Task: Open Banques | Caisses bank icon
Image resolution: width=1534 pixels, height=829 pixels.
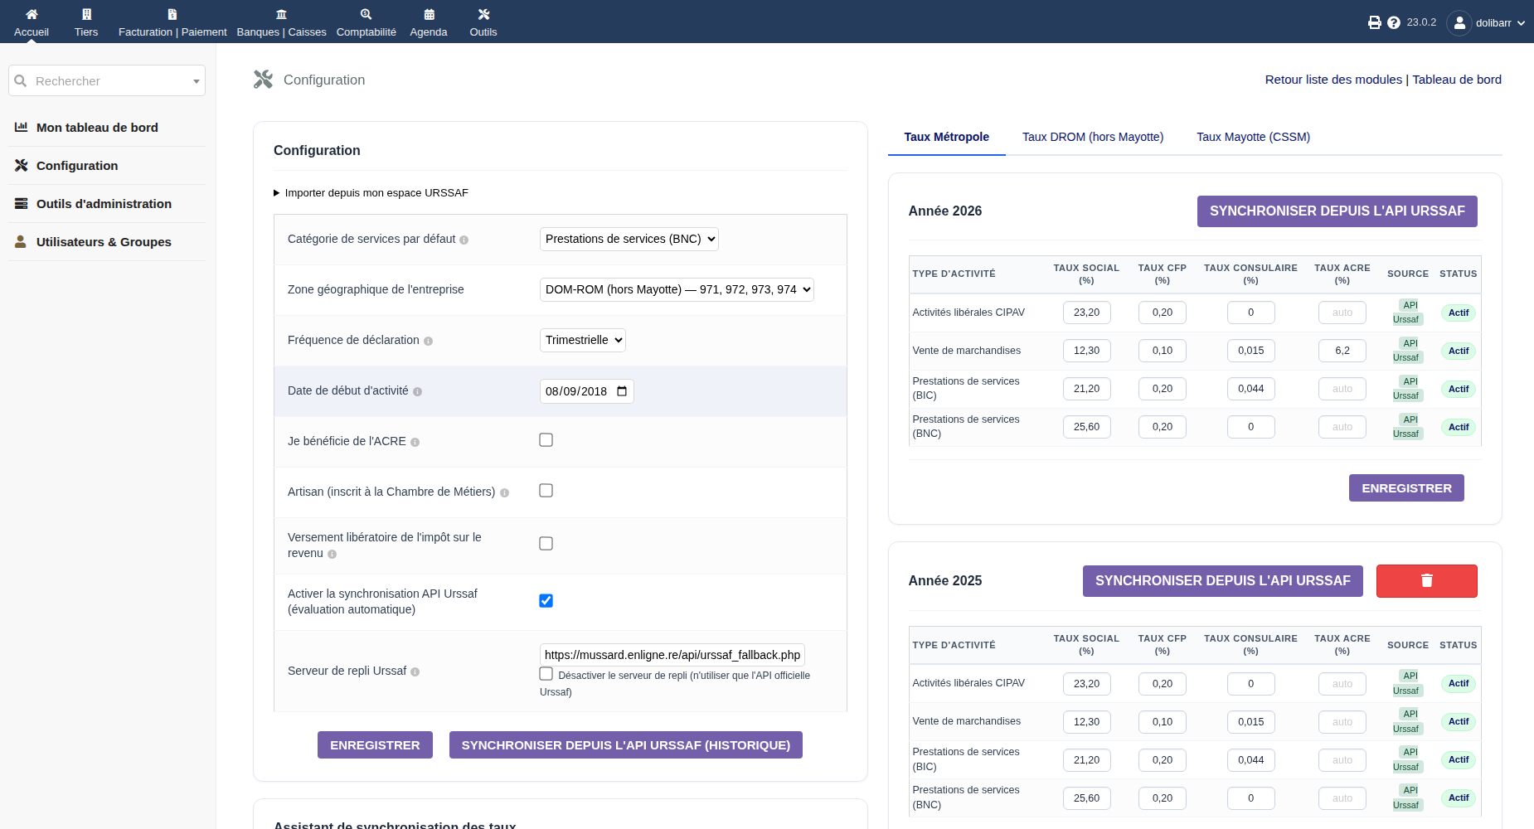Action: tap(281, 14)
